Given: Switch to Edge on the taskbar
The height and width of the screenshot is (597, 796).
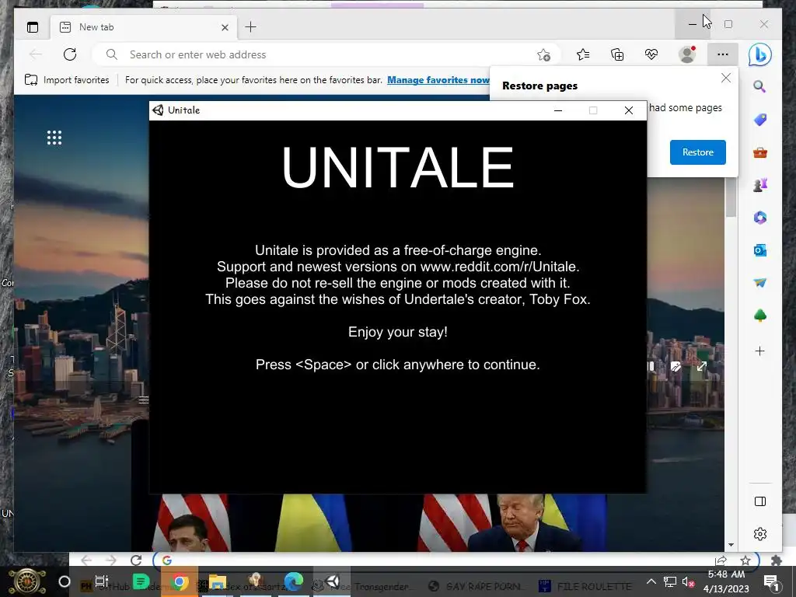Looking at the screenshot, I should pyautogui.click(x=293, y=581).
